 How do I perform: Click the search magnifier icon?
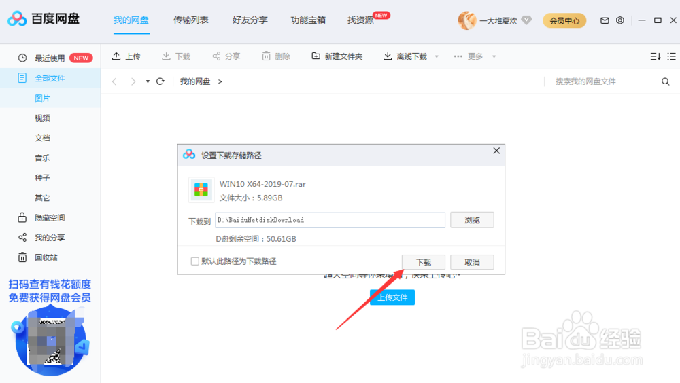point(665,81)
